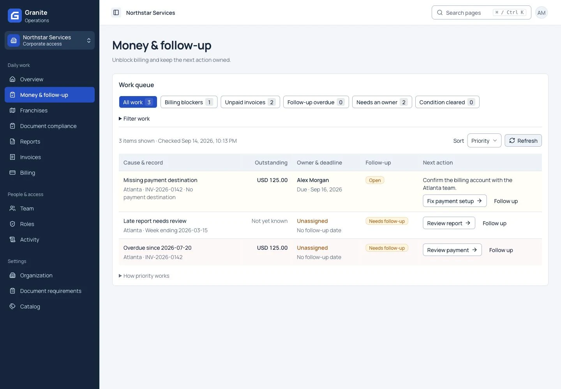This screenshot has height=389, width=561.
Task: Open Catalog settings
Action: (x=49, y=307)
